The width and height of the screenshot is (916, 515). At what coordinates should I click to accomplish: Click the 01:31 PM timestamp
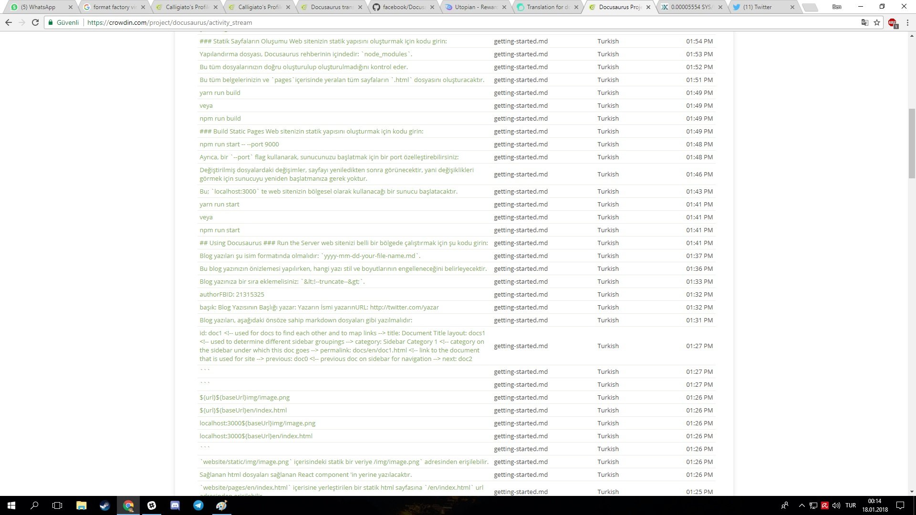tap(699, 320)
